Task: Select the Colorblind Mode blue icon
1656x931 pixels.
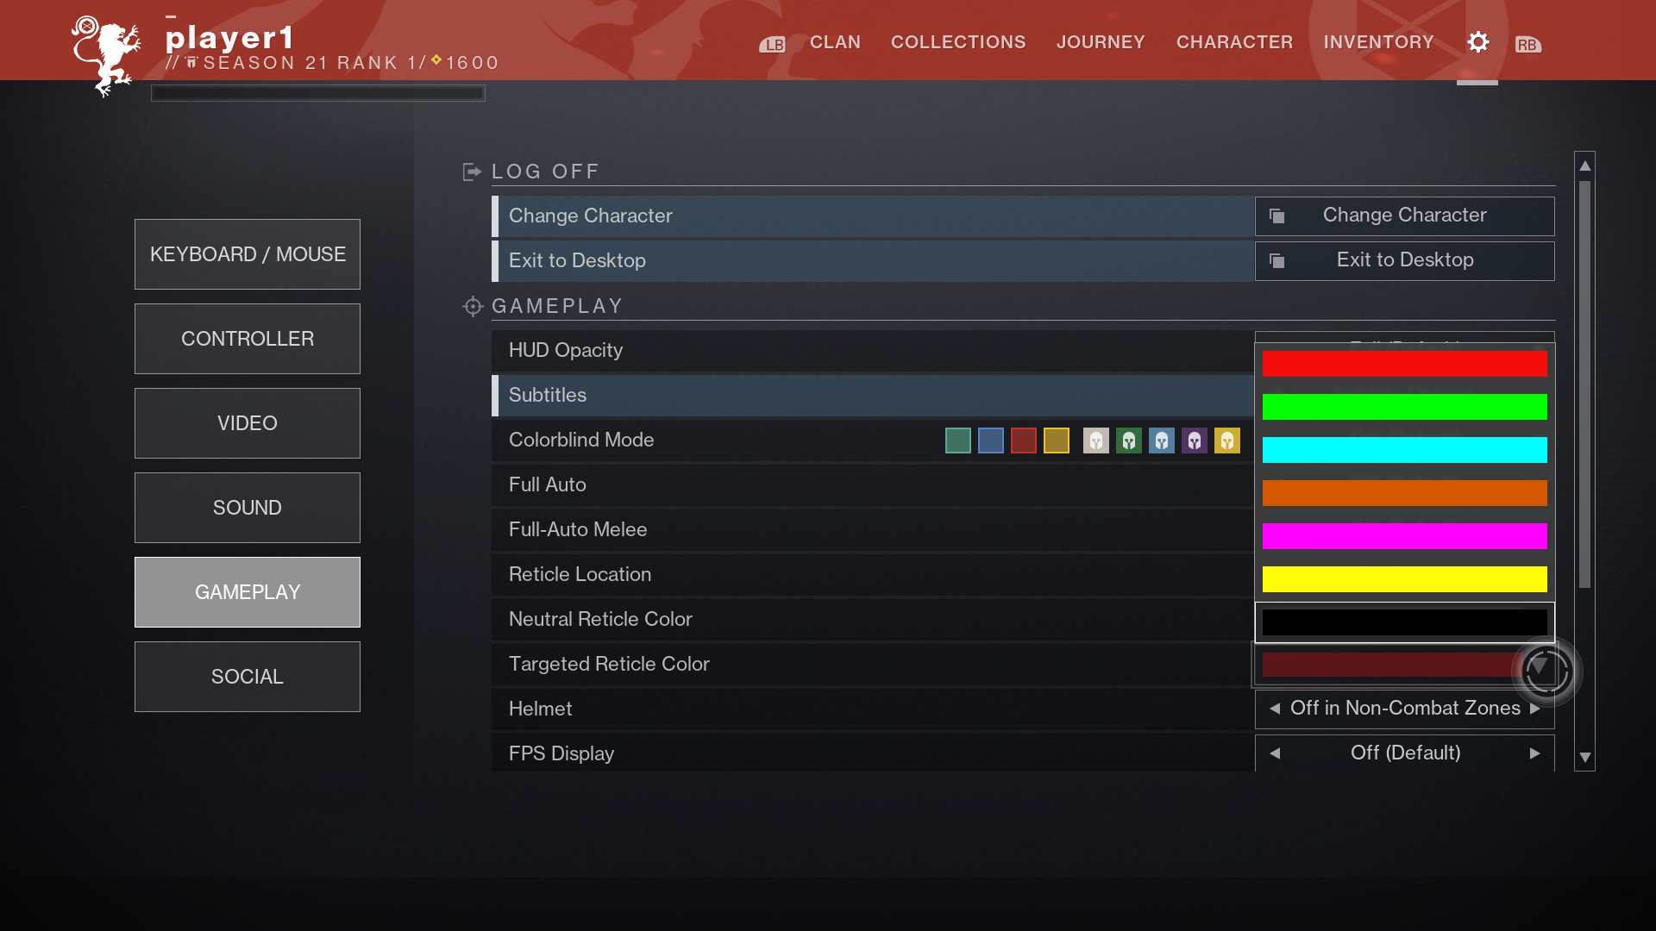Action: 989,440
